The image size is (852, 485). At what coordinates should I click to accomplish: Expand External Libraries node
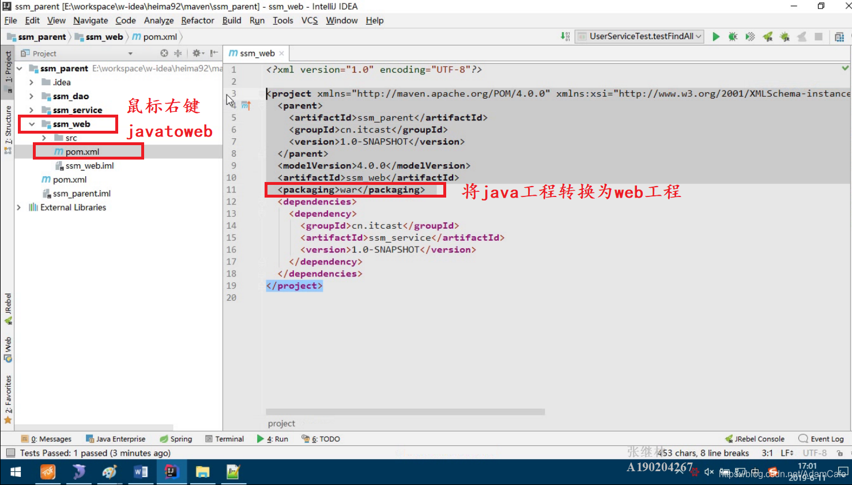point(19,207)
